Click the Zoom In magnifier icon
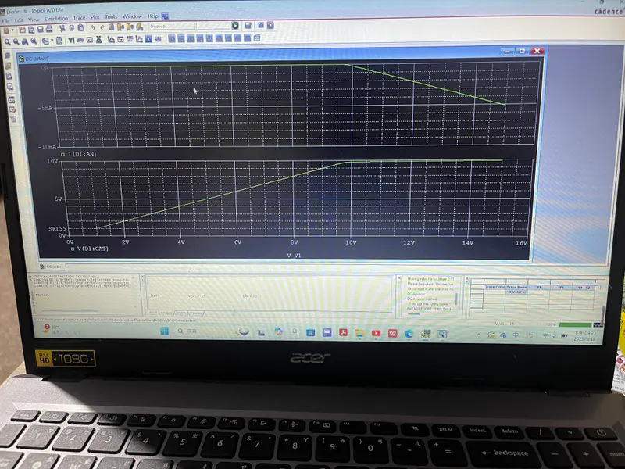This screenshot has width=625, height=469. tap(7, 41)
